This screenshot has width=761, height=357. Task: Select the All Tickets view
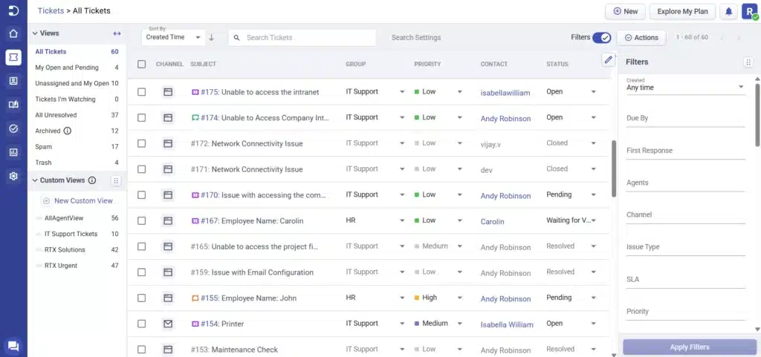point(77,51)
